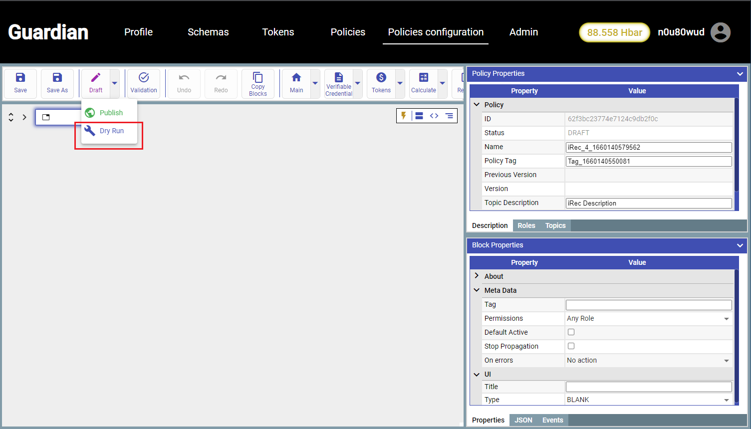Click the Meta Data Tag input field

[x=649, y=305]
